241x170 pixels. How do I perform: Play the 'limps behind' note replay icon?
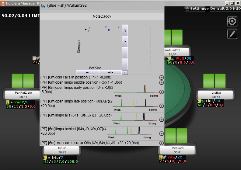[x=162, y=133]
